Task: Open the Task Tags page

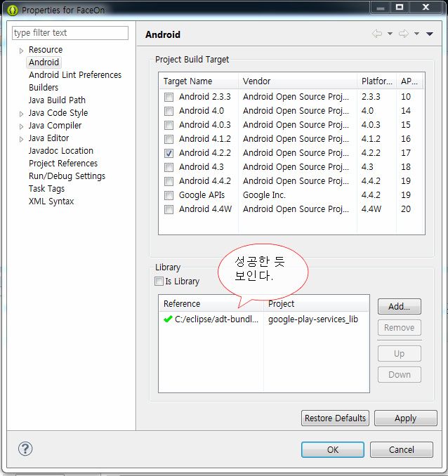Action: tap(46, 189)
